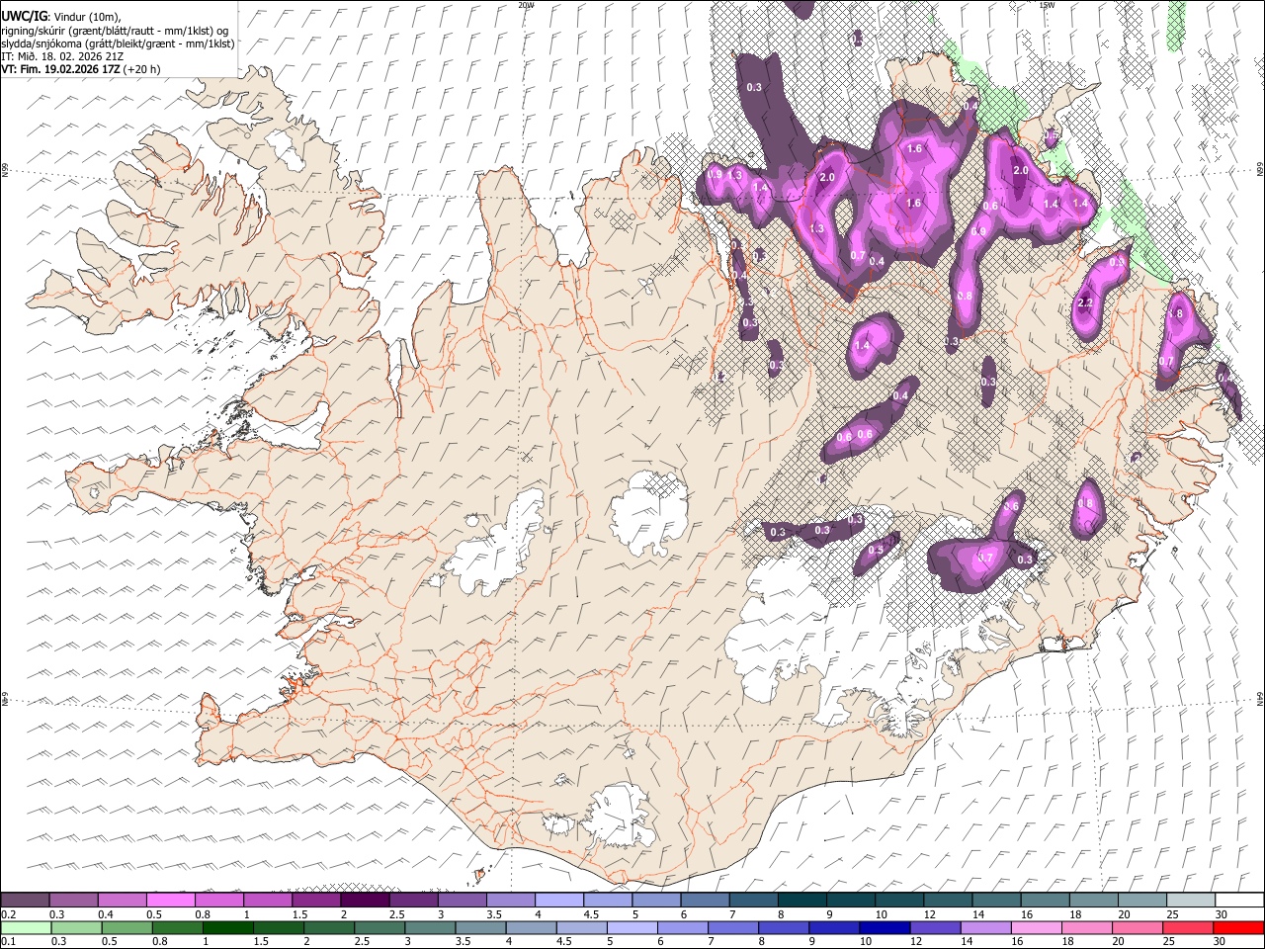Choose the orchid 0.4 snow-scale swatch
Screen dimensions: 1265x949
[x=122, y=901]
